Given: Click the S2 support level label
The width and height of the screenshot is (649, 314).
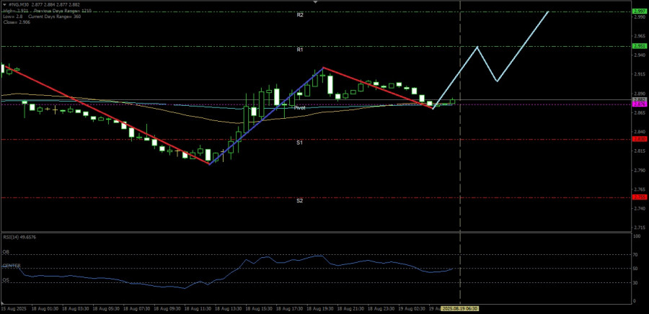Looking at the screenshot, I should click(x=300, y=201).
